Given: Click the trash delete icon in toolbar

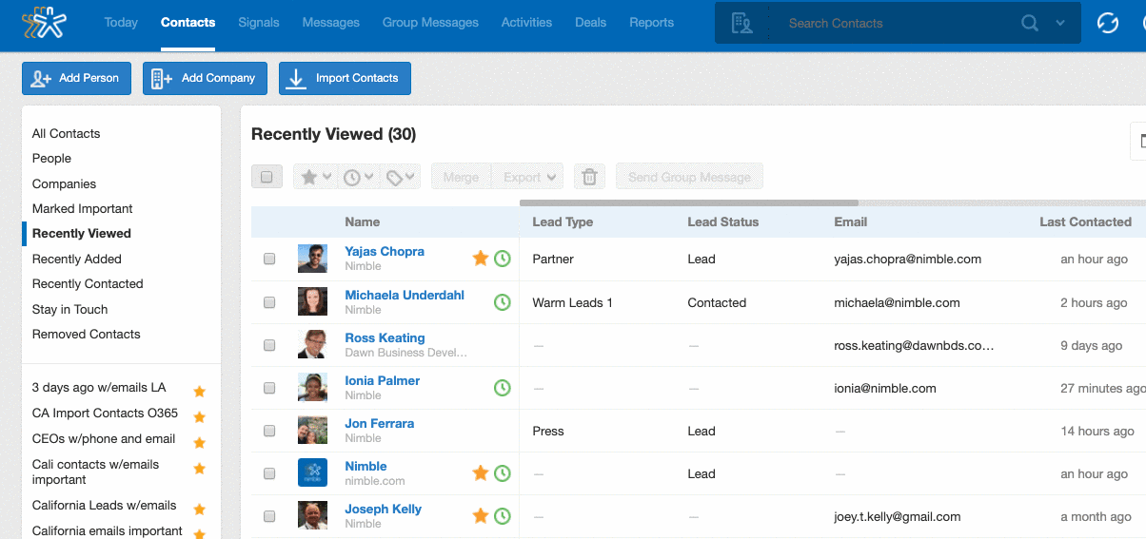Looking at the screenshot, I should 589,177.
